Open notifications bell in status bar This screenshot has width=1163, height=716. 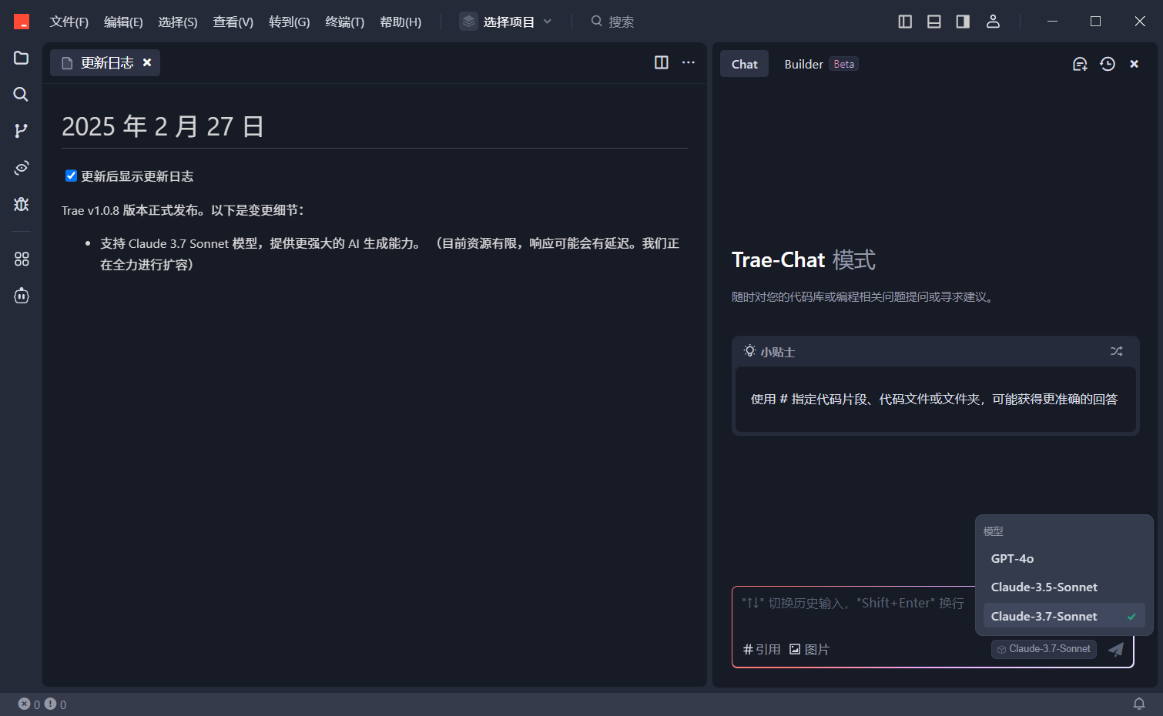(1139, 704)
